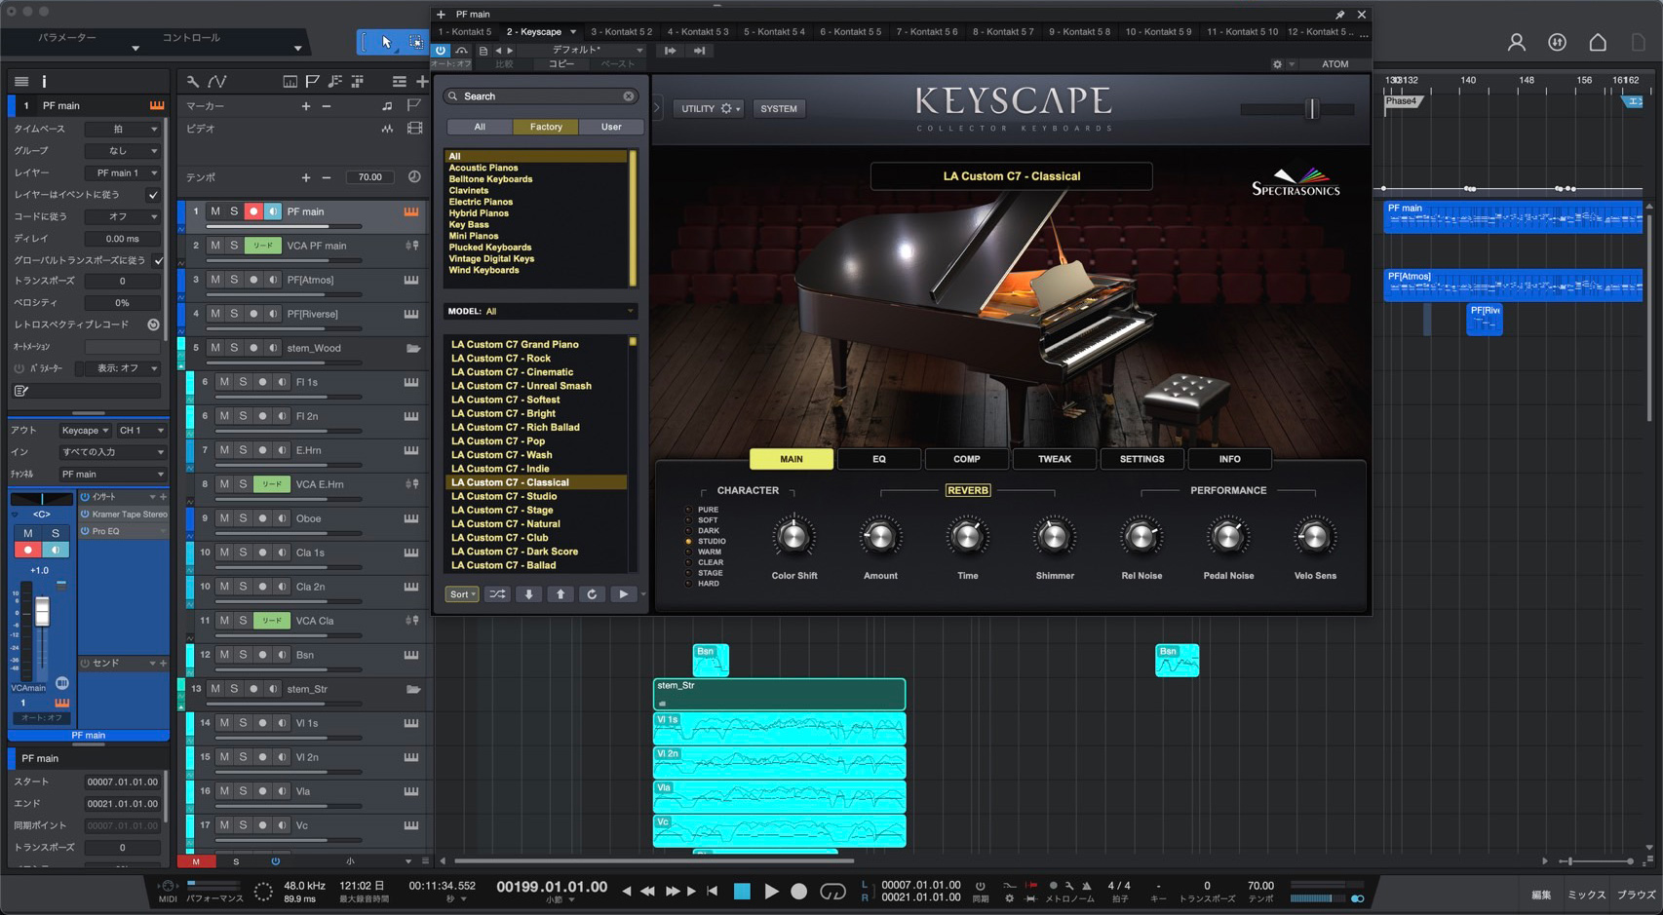
Task: Select the arrow pointer tool
Action: [x=386, y=42]
